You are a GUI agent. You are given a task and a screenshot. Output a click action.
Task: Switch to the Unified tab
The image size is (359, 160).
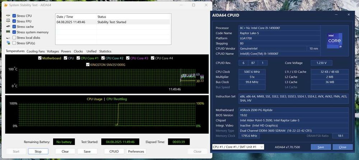pos(91,51)
